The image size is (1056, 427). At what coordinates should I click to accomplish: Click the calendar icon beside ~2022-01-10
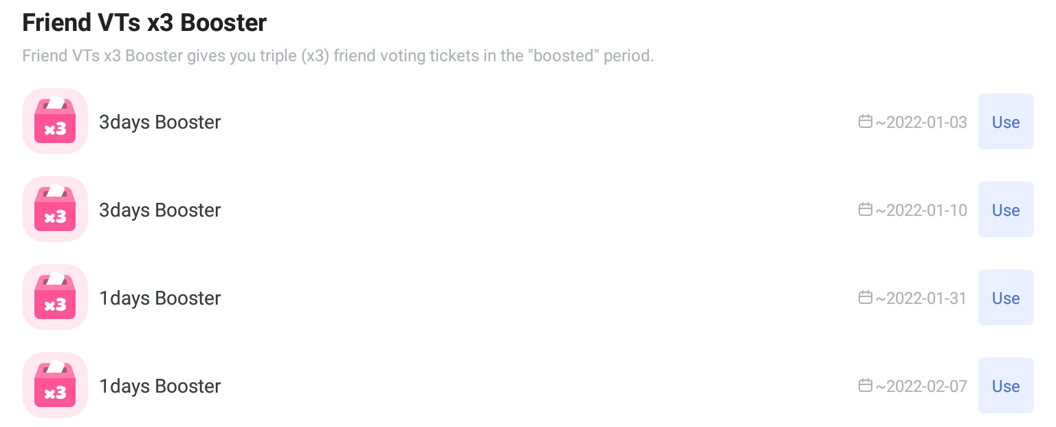(x=866, y=210)
